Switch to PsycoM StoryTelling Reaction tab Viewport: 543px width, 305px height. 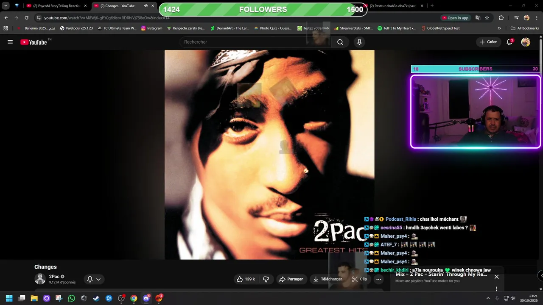point(56,6)
